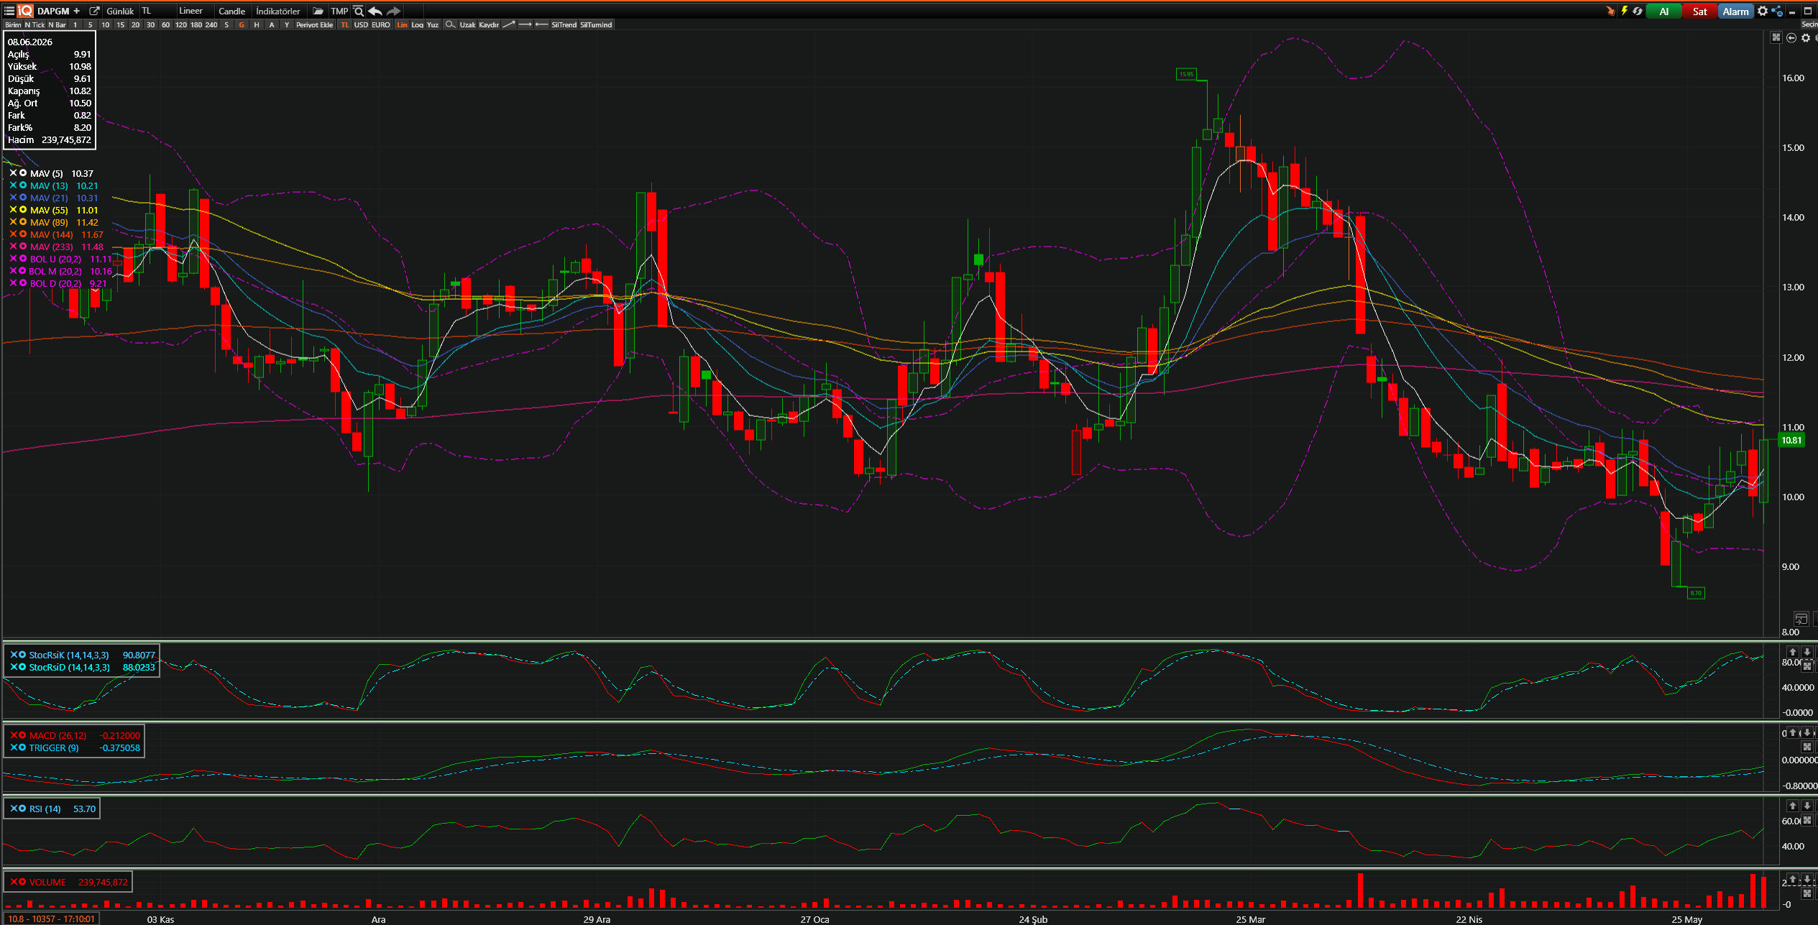Click the SilTrend button
Image resolution: width=1818 pixels, height=925 pixels.
[564, 24]
